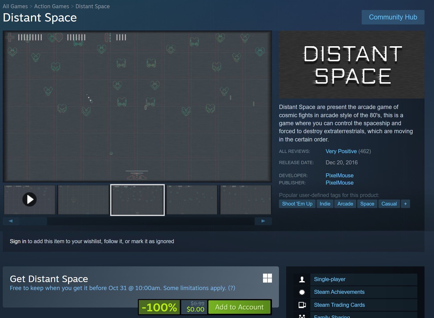Go to All Games breadcrumb

click(x=15, y=6)
